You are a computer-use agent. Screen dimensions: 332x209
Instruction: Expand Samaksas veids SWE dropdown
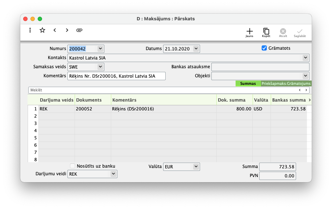[x=100, y=67]
